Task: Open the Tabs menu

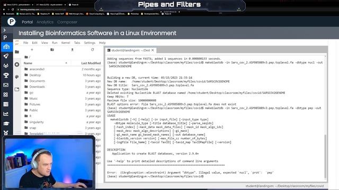Action: point(77,43)
